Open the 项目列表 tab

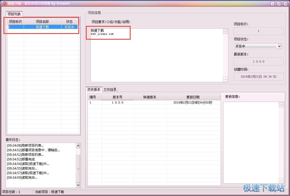point(14,14)
